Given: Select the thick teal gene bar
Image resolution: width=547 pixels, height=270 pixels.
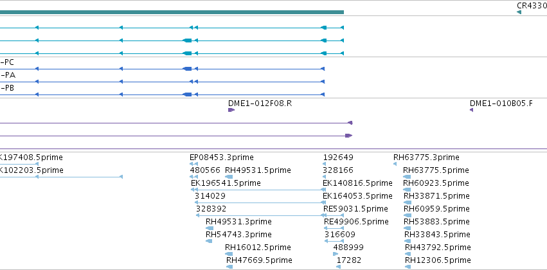Looking at the screenshot, I should tap(172, 12).
